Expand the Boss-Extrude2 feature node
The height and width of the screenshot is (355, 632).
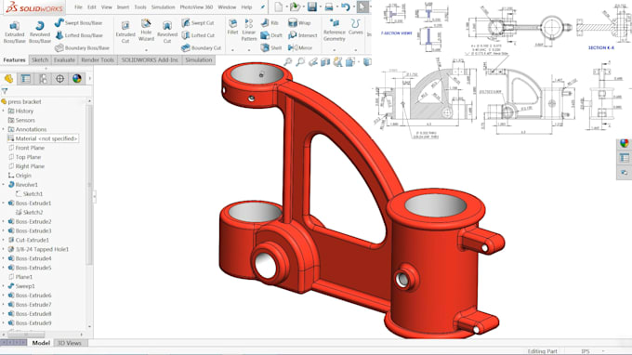4,221
